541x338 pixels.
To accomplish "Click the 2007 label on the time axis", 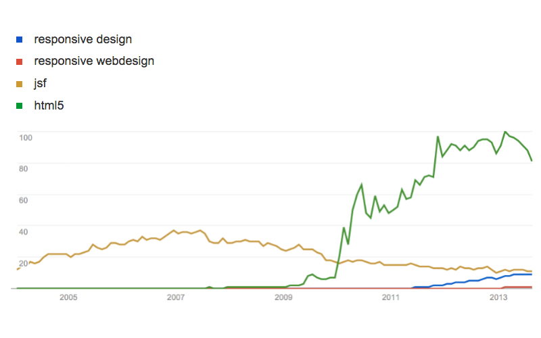I will click(176, 297).
